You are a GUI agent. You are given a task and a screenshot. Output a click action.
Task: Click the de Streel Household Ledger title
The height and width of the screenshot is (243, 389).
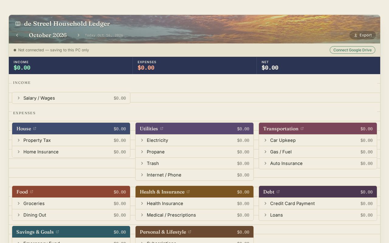coord(67,24)
